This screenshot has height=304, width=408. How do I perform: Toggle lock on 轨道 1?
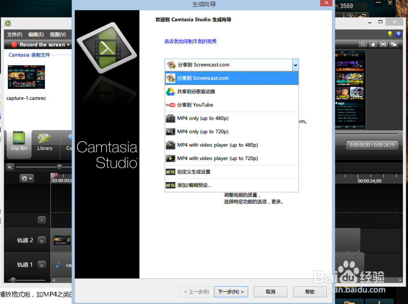point(42,265)
